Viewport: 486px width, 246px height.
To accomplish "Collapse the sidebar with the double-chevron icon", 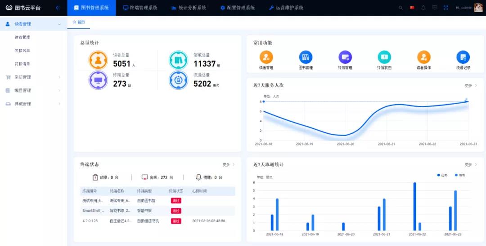I will click(58, 8).
